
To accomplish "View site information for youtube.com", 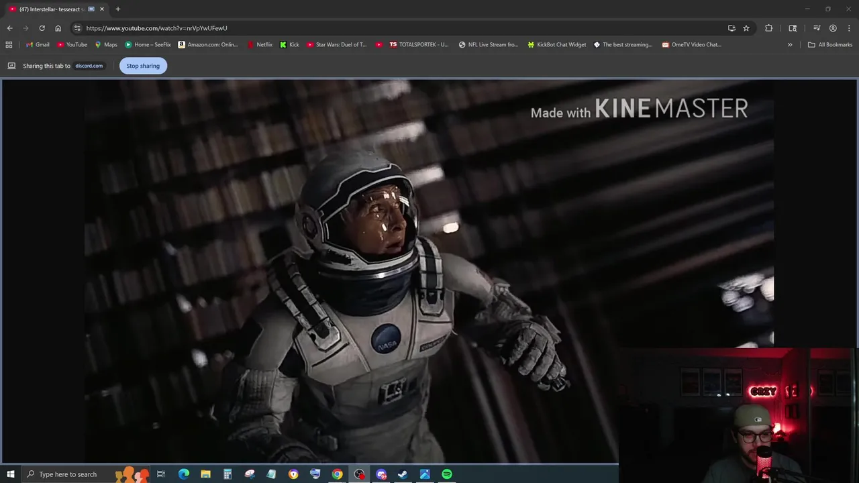I will pyautogui.click(x=77, y=28).
